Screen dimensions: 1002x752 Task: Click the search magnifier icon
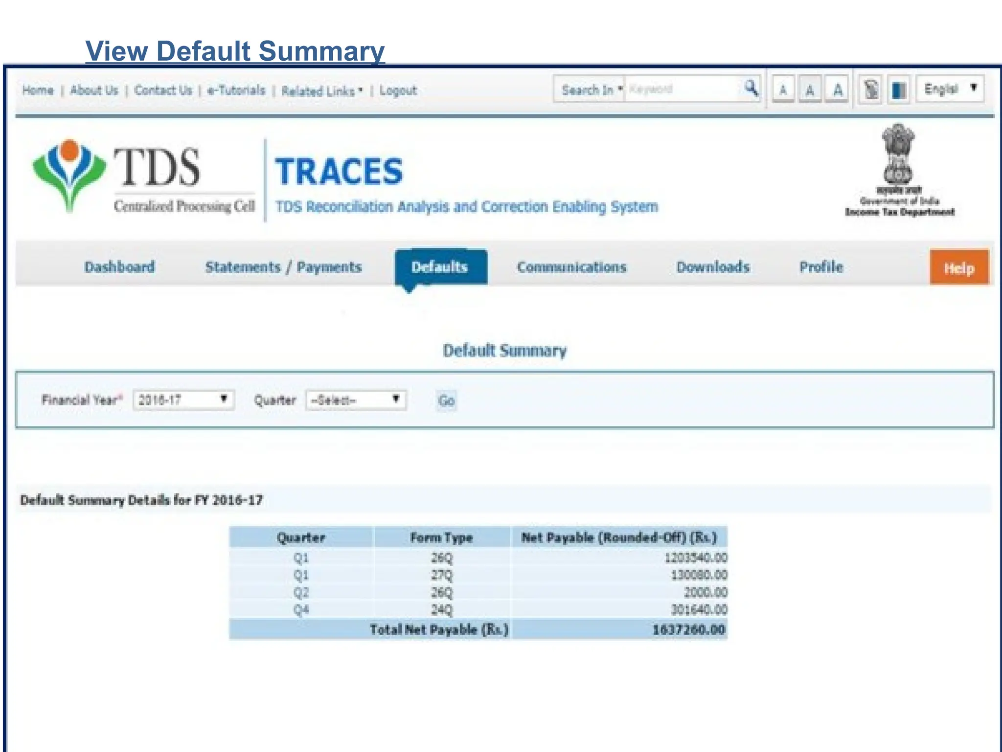tap(751, 89)
